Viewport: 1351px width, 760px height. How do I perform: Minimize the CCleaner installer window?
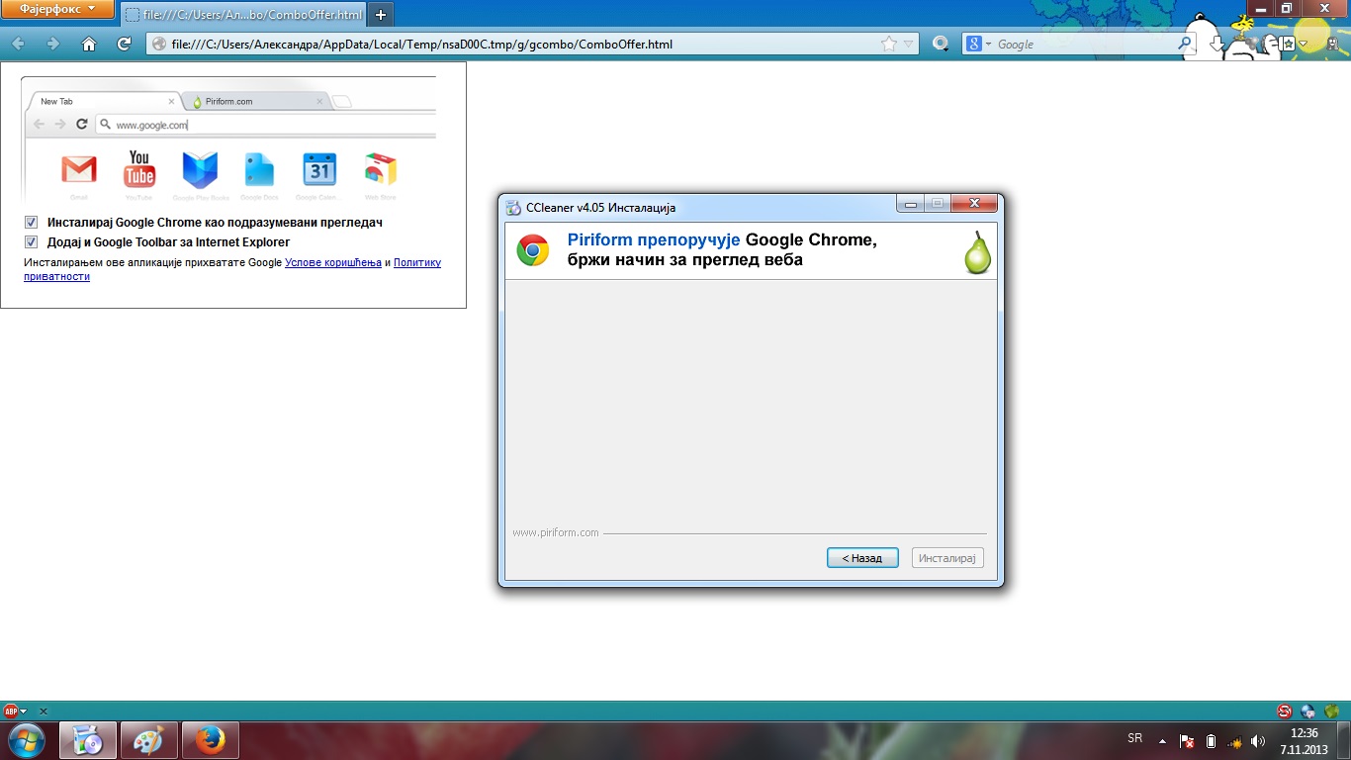pos(910,204)
